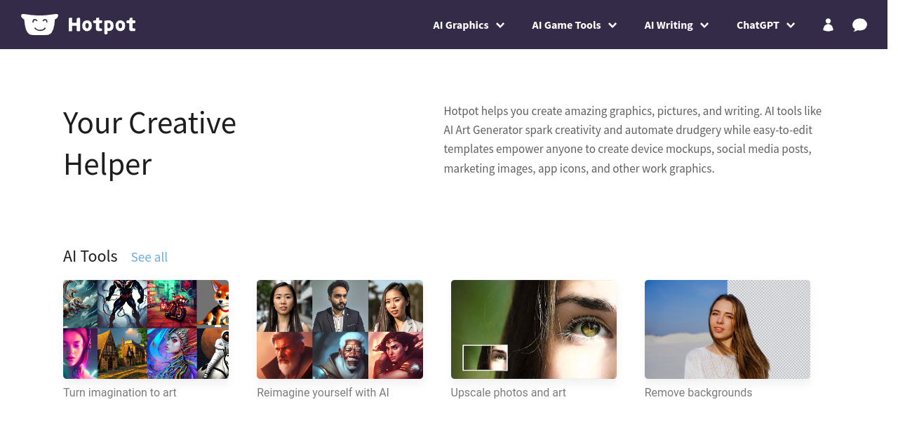
Task: Open the AI art collage thumbnail
Action: coord(146,329)
